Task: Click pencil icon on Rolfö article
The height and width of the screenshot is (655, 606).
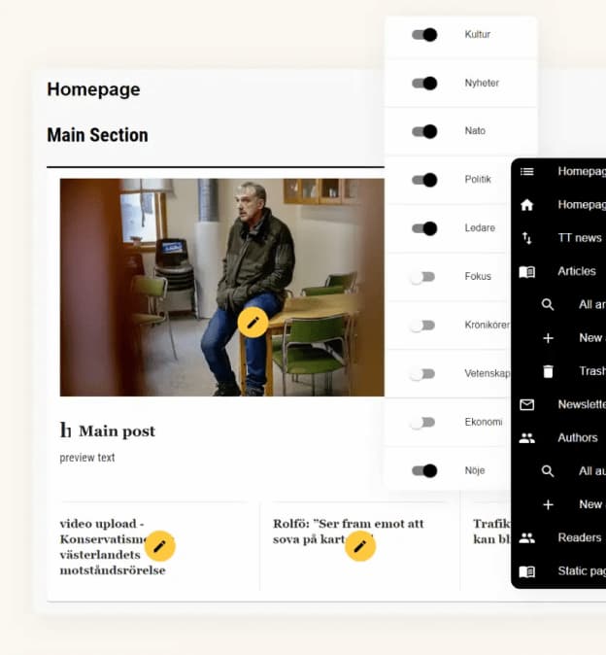Action: 360,546
